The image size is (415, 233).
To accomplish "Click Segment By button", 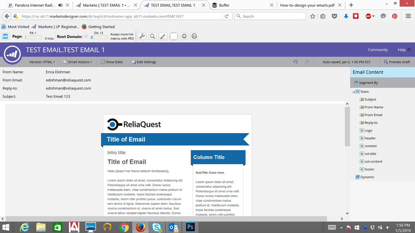I will [x=366, y=83].
